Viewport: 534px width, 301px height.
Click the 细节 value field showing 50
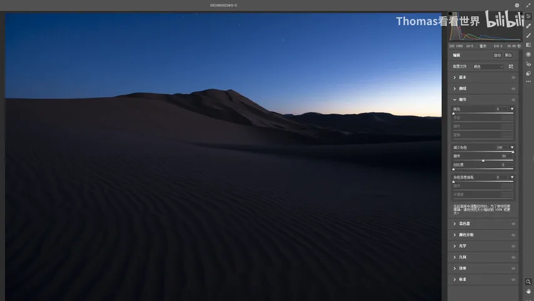[506, 156]
